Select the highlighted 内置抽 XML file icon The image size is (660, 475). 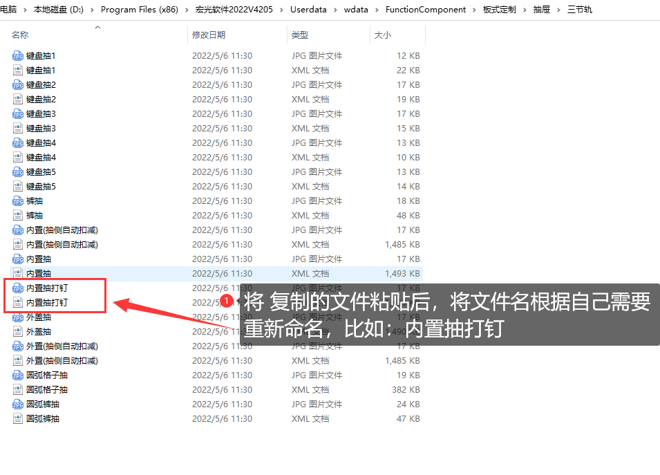coord(18,274)
